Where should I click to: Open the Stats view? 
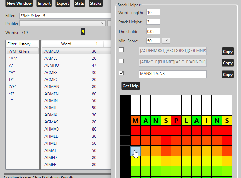(79, 3)
